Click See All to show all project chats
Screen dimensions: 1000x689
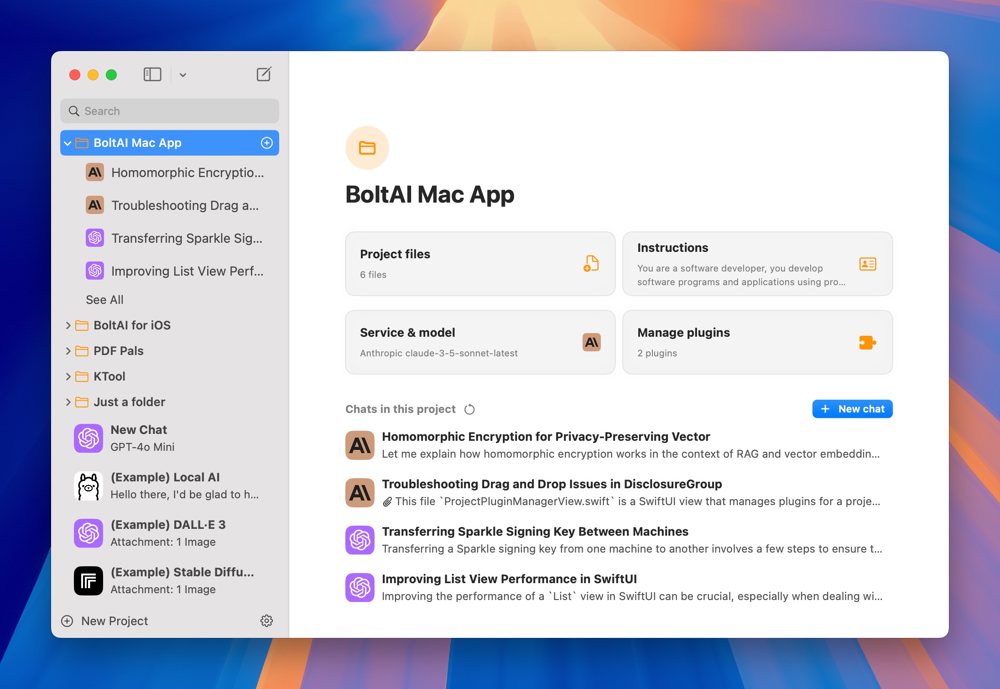(104, 299)
